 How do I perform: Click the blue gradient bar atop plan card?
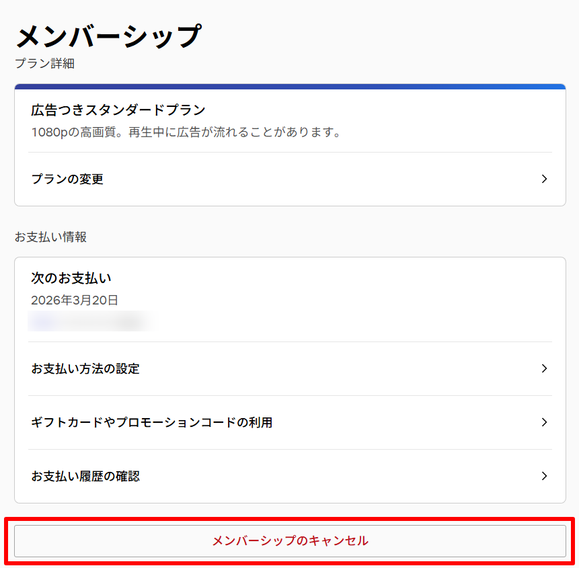pyautogui.click(x=290, y=87)
